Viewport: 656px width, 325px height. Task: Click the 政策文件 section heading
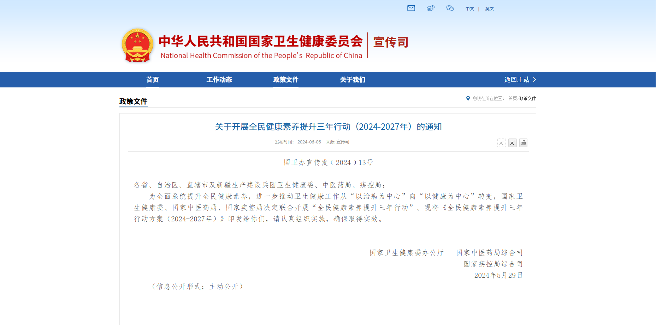click(x=133, y=102)
